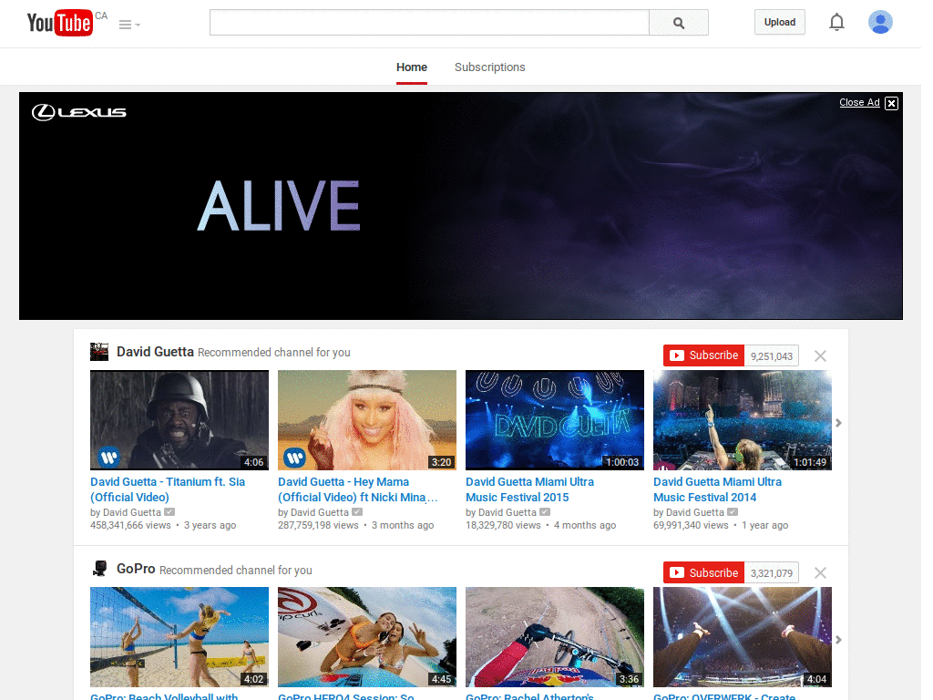
Task: Click the 18,329,780 views text
Action: (x=503, y=526)
